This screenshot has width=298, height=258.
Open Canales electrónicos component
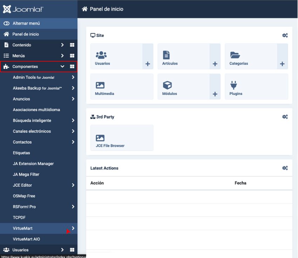point(32,131)
